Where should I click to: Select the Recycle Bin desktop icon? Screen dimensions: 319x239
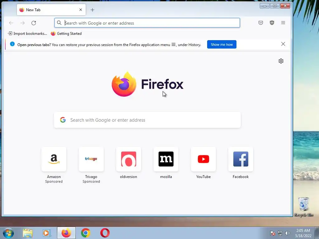(x=303, y=207)
